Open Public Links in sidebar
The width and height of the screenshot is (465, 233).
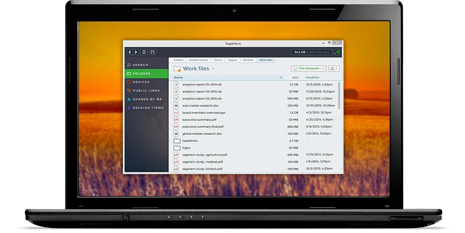point(146,91)
